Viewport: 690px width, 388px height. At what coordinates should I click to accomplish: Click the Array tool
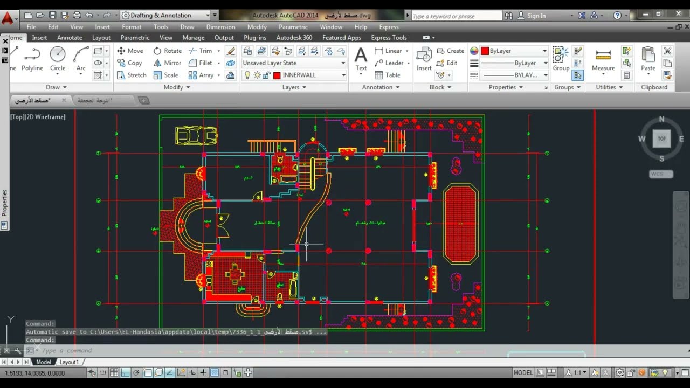201,75
